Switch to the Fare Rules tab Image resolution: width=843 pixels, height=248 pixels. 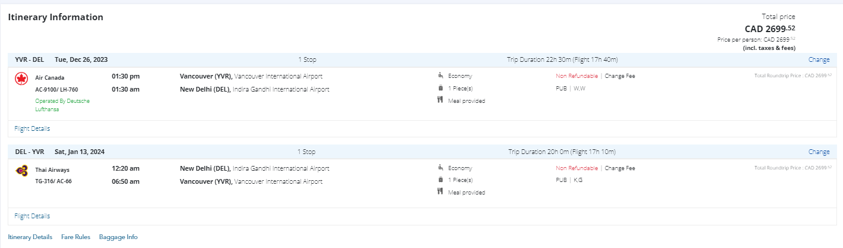76,237
